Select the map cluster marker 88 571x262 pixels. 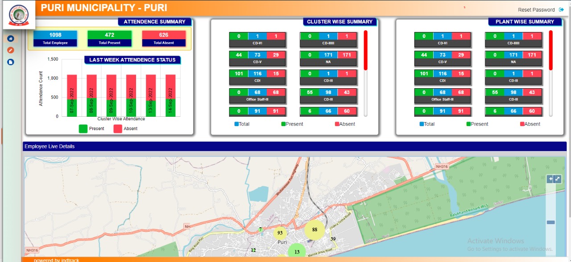[x=314, y=230]
